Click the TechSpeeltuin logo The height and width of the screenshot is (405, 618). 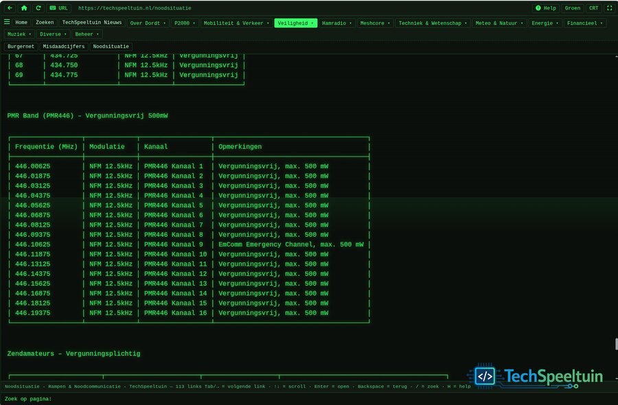pos(535,375)
